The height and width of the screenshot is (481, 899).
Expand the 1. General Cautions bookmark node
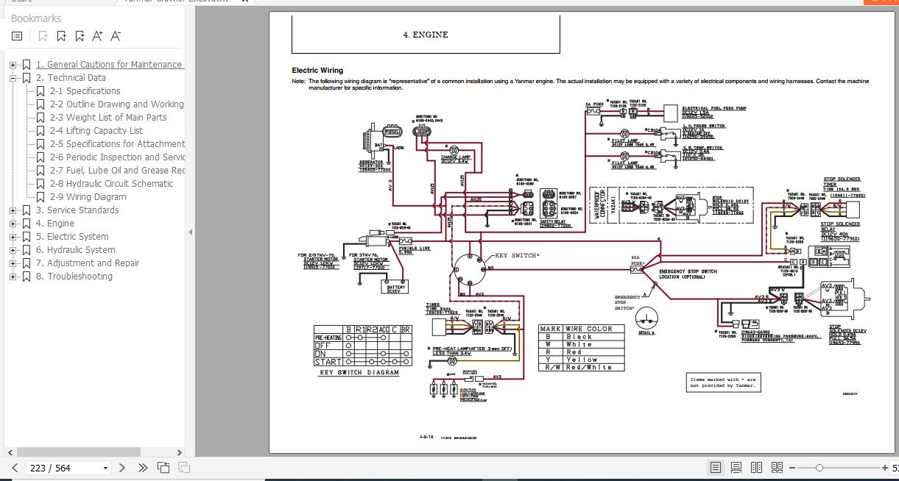pyautogui.click(x=13, y=65)
